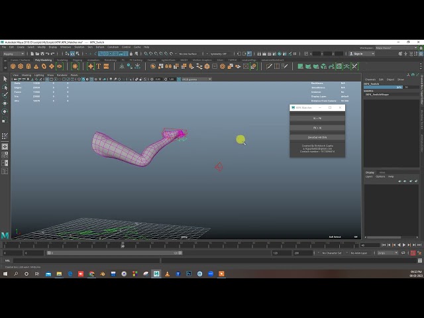Screen dimensions: 424x318
Task: Click the Undo arrow icon
Action: point(48,54)
